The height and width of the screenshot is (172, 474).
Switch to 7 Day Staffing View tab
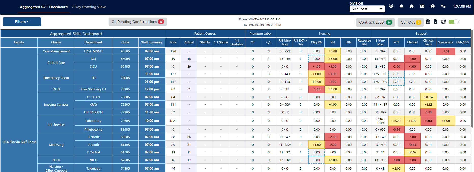89,7
